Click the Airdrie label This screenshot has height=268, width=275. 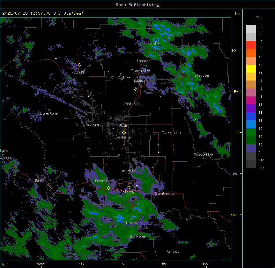tap(129, 171)
